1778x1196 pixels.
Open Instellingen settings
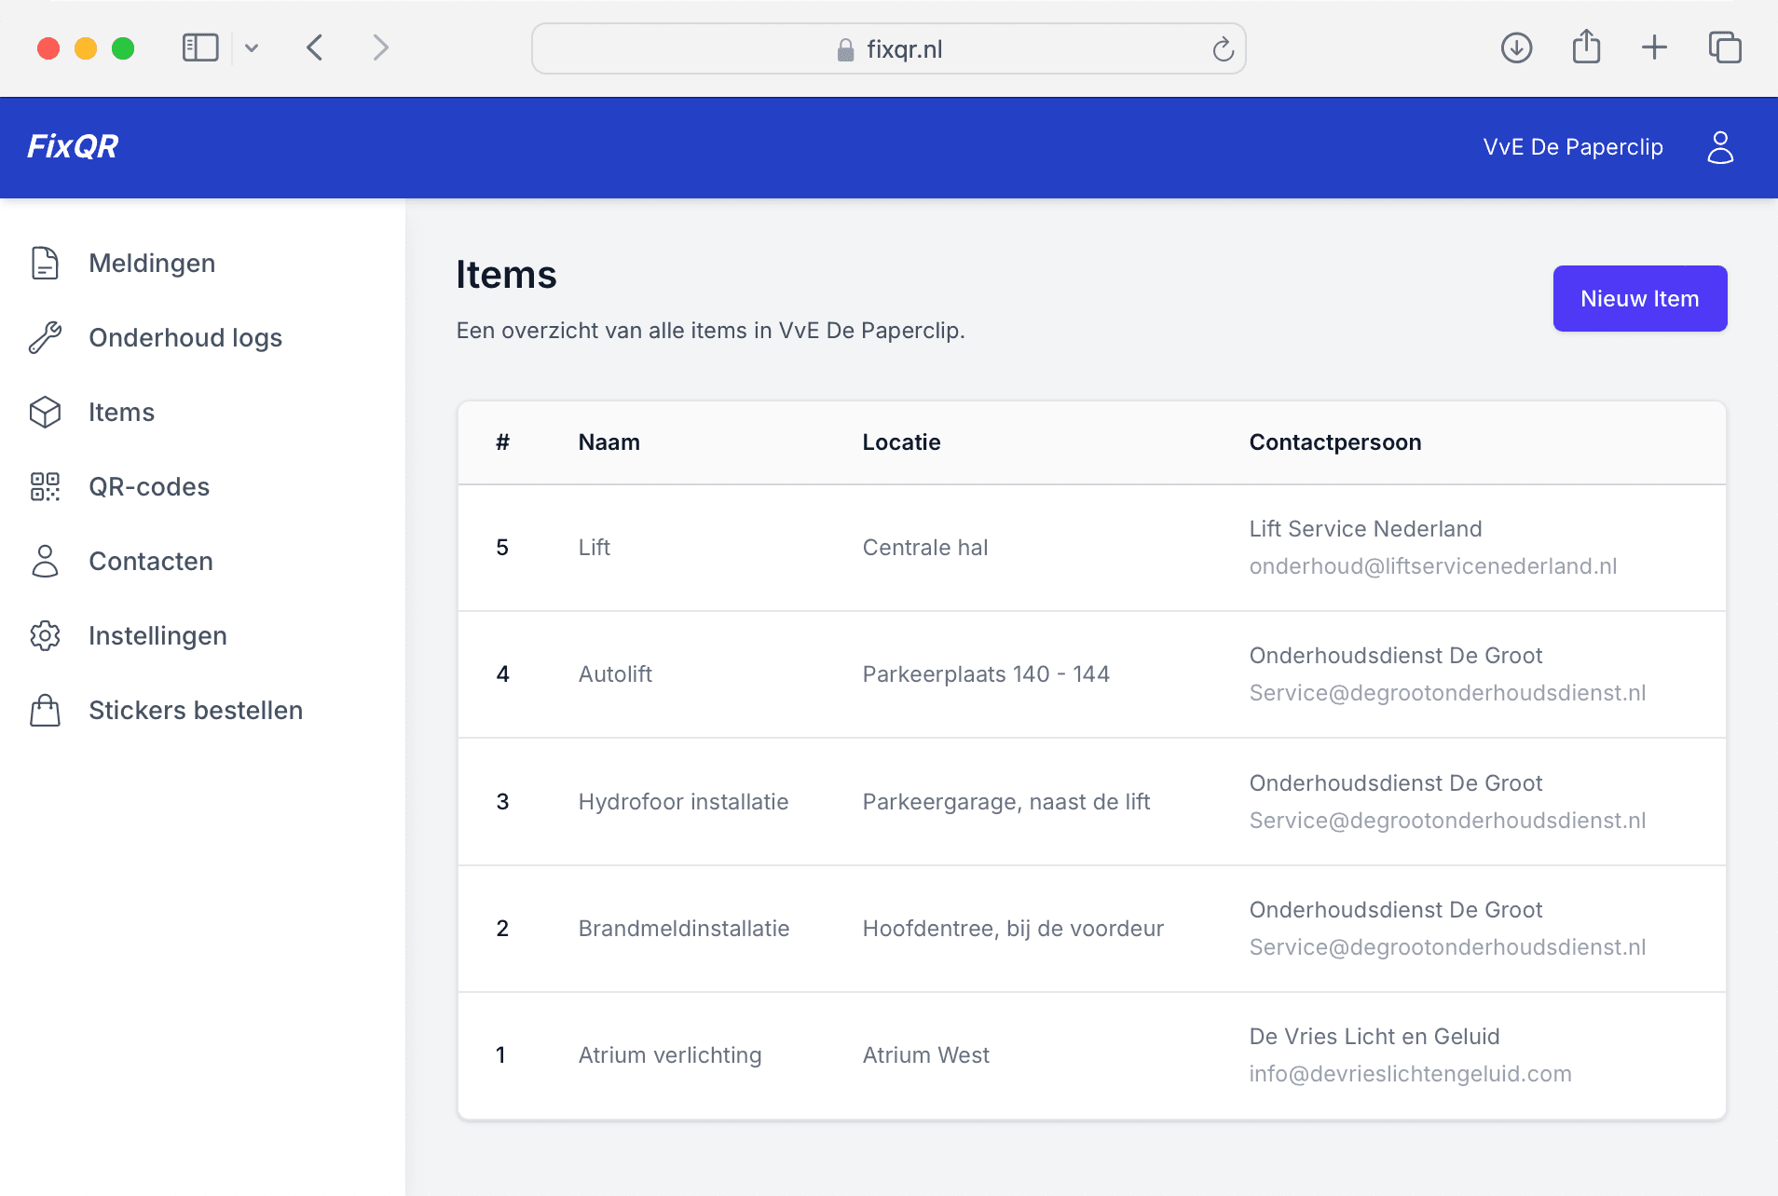pyautogui.click(x=157, y=636)
